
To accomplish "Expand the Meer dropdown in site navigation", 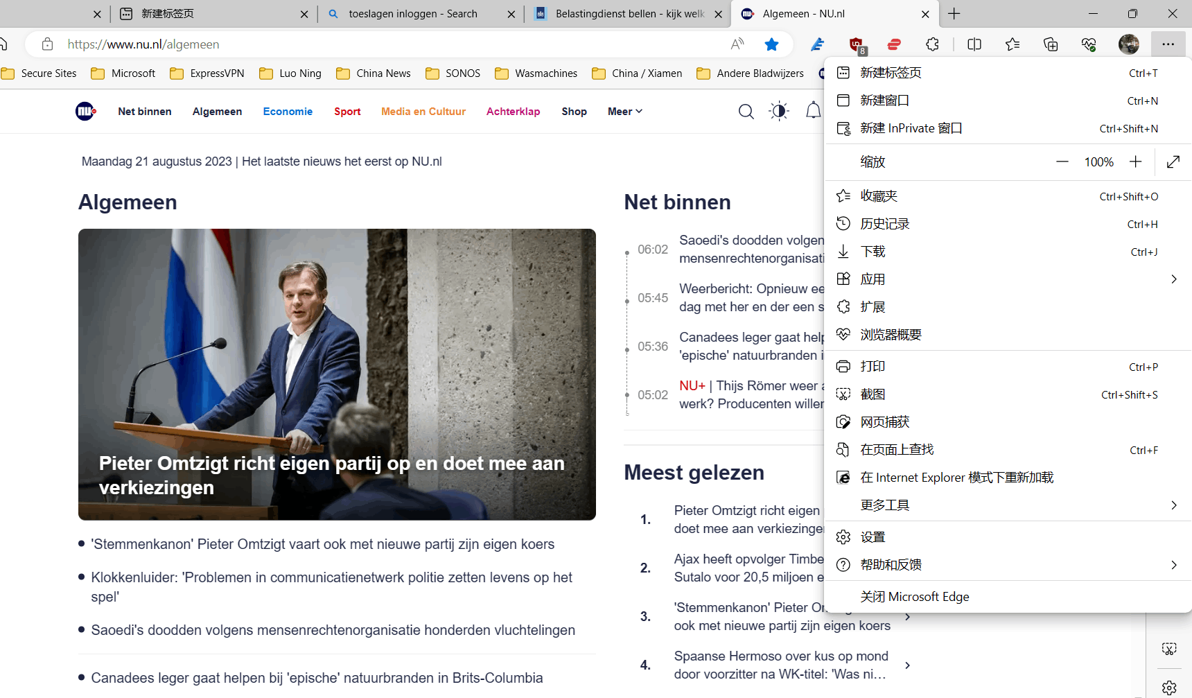I will [x=625, y=112].
